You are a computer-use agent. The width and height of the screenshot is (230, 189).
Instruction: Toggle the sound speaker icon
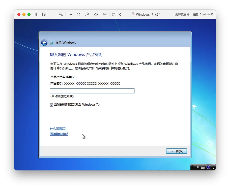96,14
